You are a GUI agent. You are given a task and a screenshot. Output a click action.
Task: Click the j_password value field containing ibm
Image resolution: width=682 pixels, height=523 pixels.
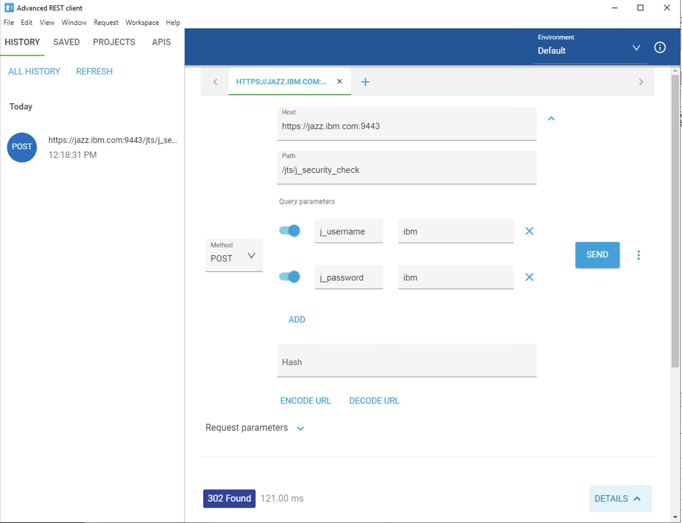[x=456, y=277]
